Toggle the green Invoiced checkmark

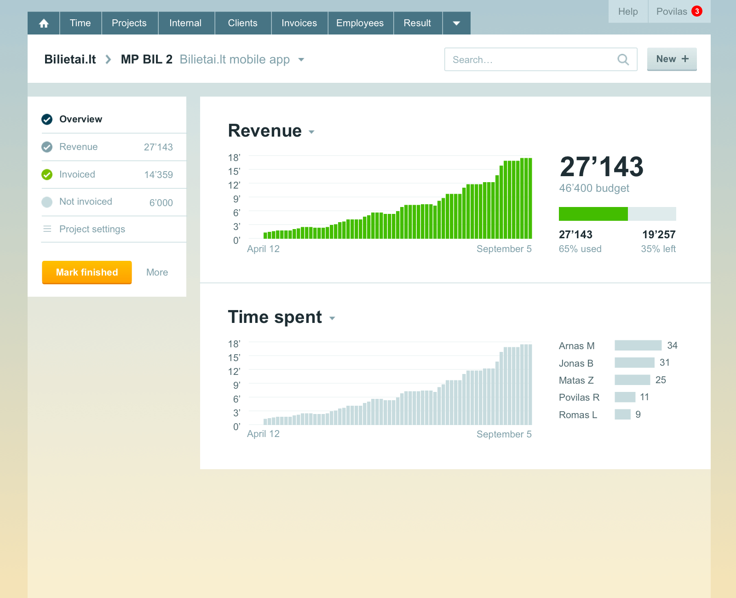pos(47,175)
